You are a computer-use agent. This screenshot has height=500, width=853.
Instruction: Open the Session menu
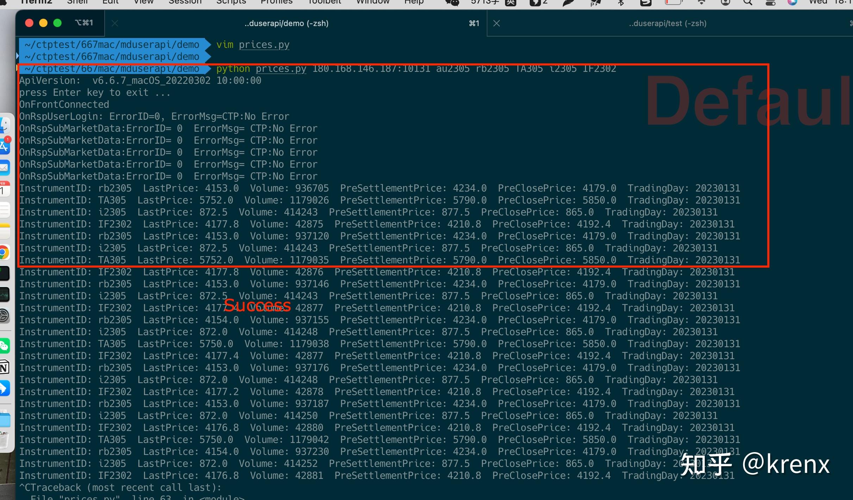[185, 2]
